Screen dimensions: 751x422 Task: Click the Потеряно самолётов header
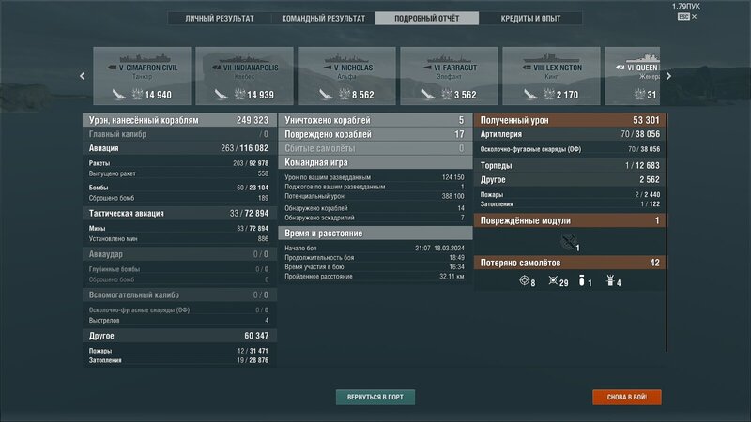coord(570,263)
